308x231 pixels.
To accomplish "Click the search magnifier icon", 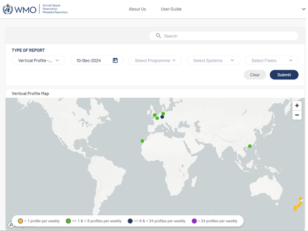I will pyautogui.click(x=158, y=36).
